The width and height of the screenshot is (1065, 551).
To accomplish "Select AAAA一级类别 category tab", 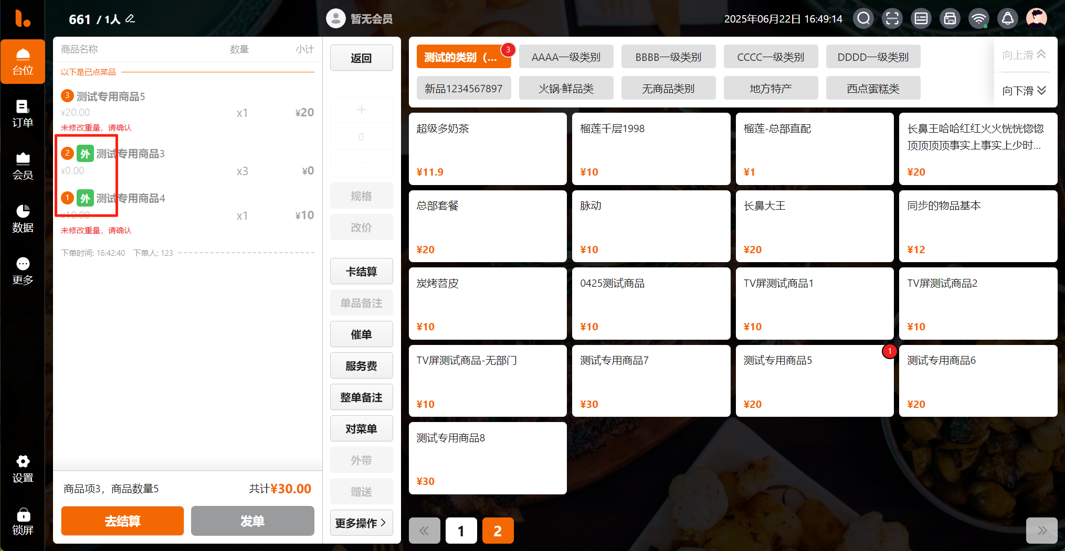I will [x=566, y=57].
